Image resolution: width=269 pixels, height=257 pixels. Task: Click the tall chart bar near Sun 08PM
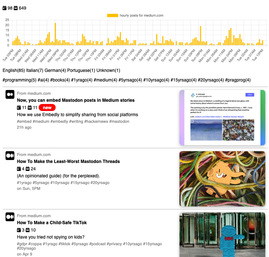click(200, 35)
